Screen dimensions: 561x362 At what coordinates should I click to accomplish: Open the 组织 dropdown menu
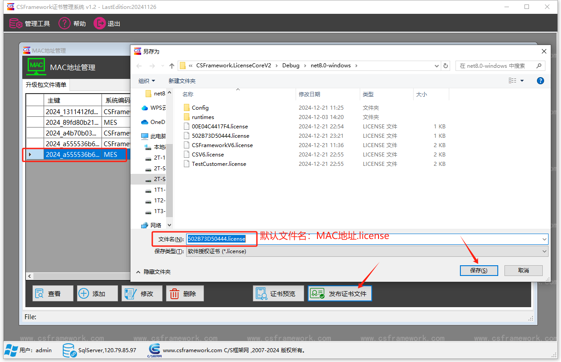pos(147,81)
